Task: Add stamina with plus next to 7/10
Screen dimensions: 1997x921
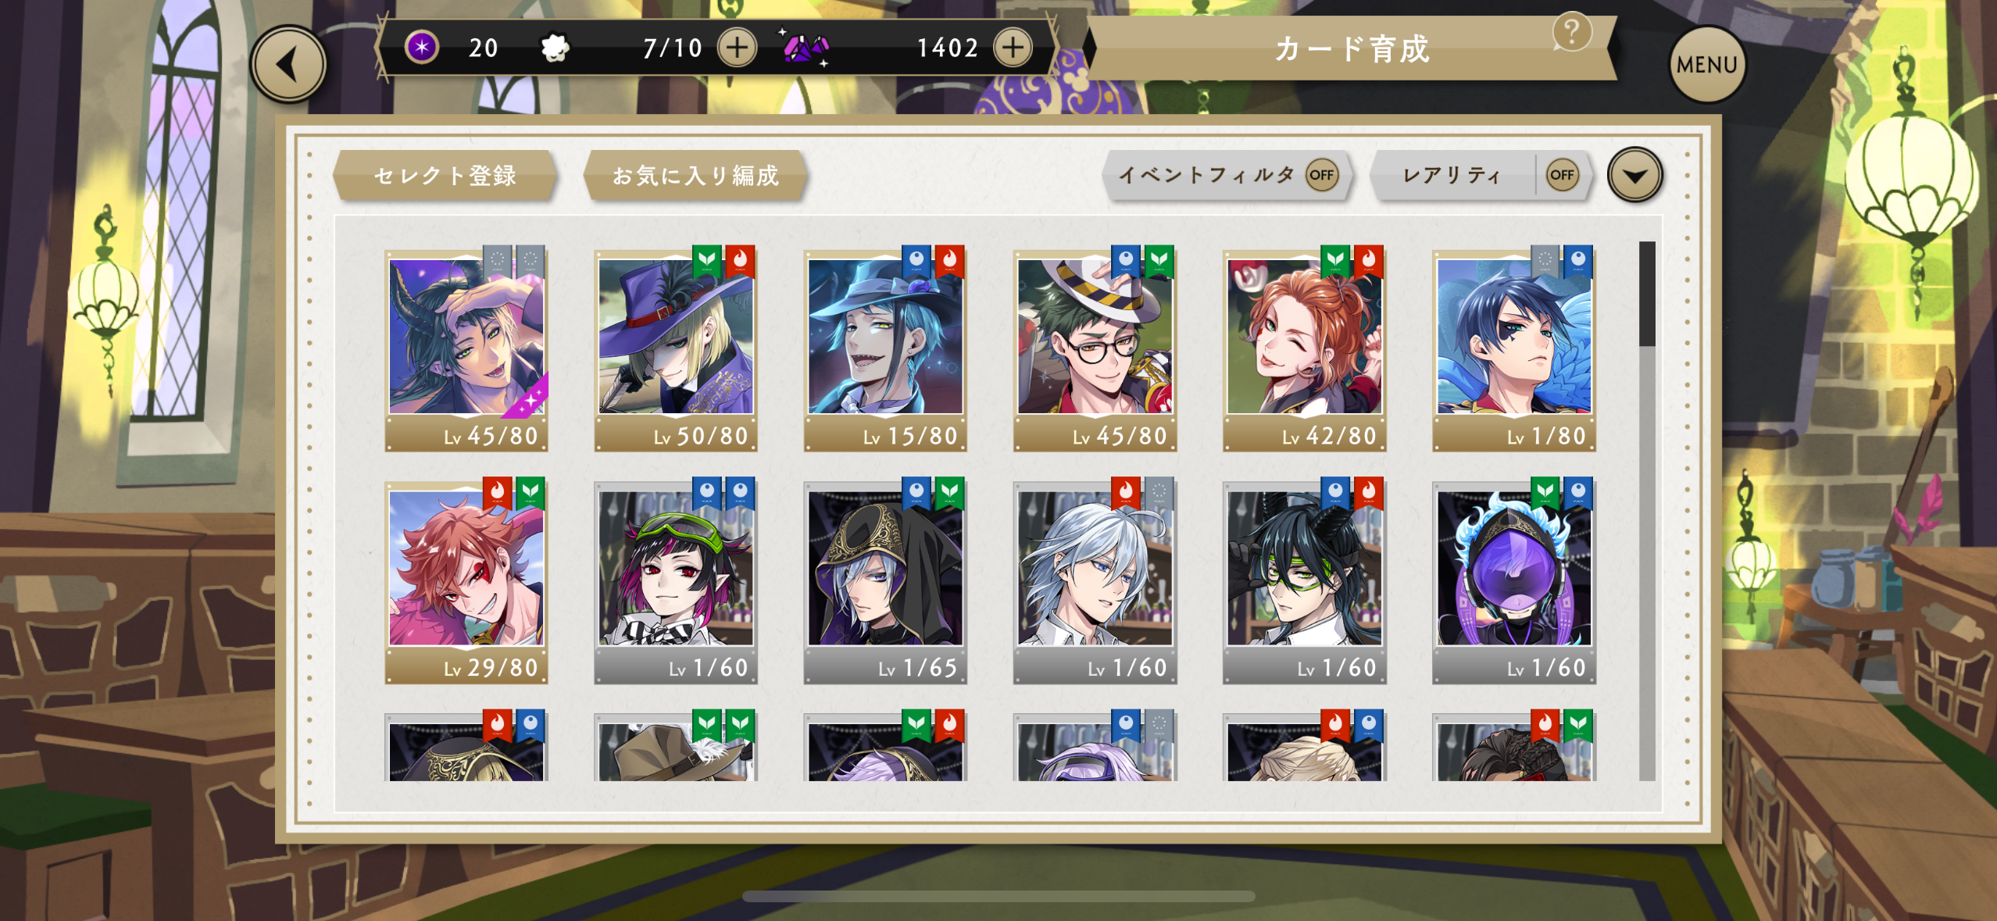Action: point(737,48)
